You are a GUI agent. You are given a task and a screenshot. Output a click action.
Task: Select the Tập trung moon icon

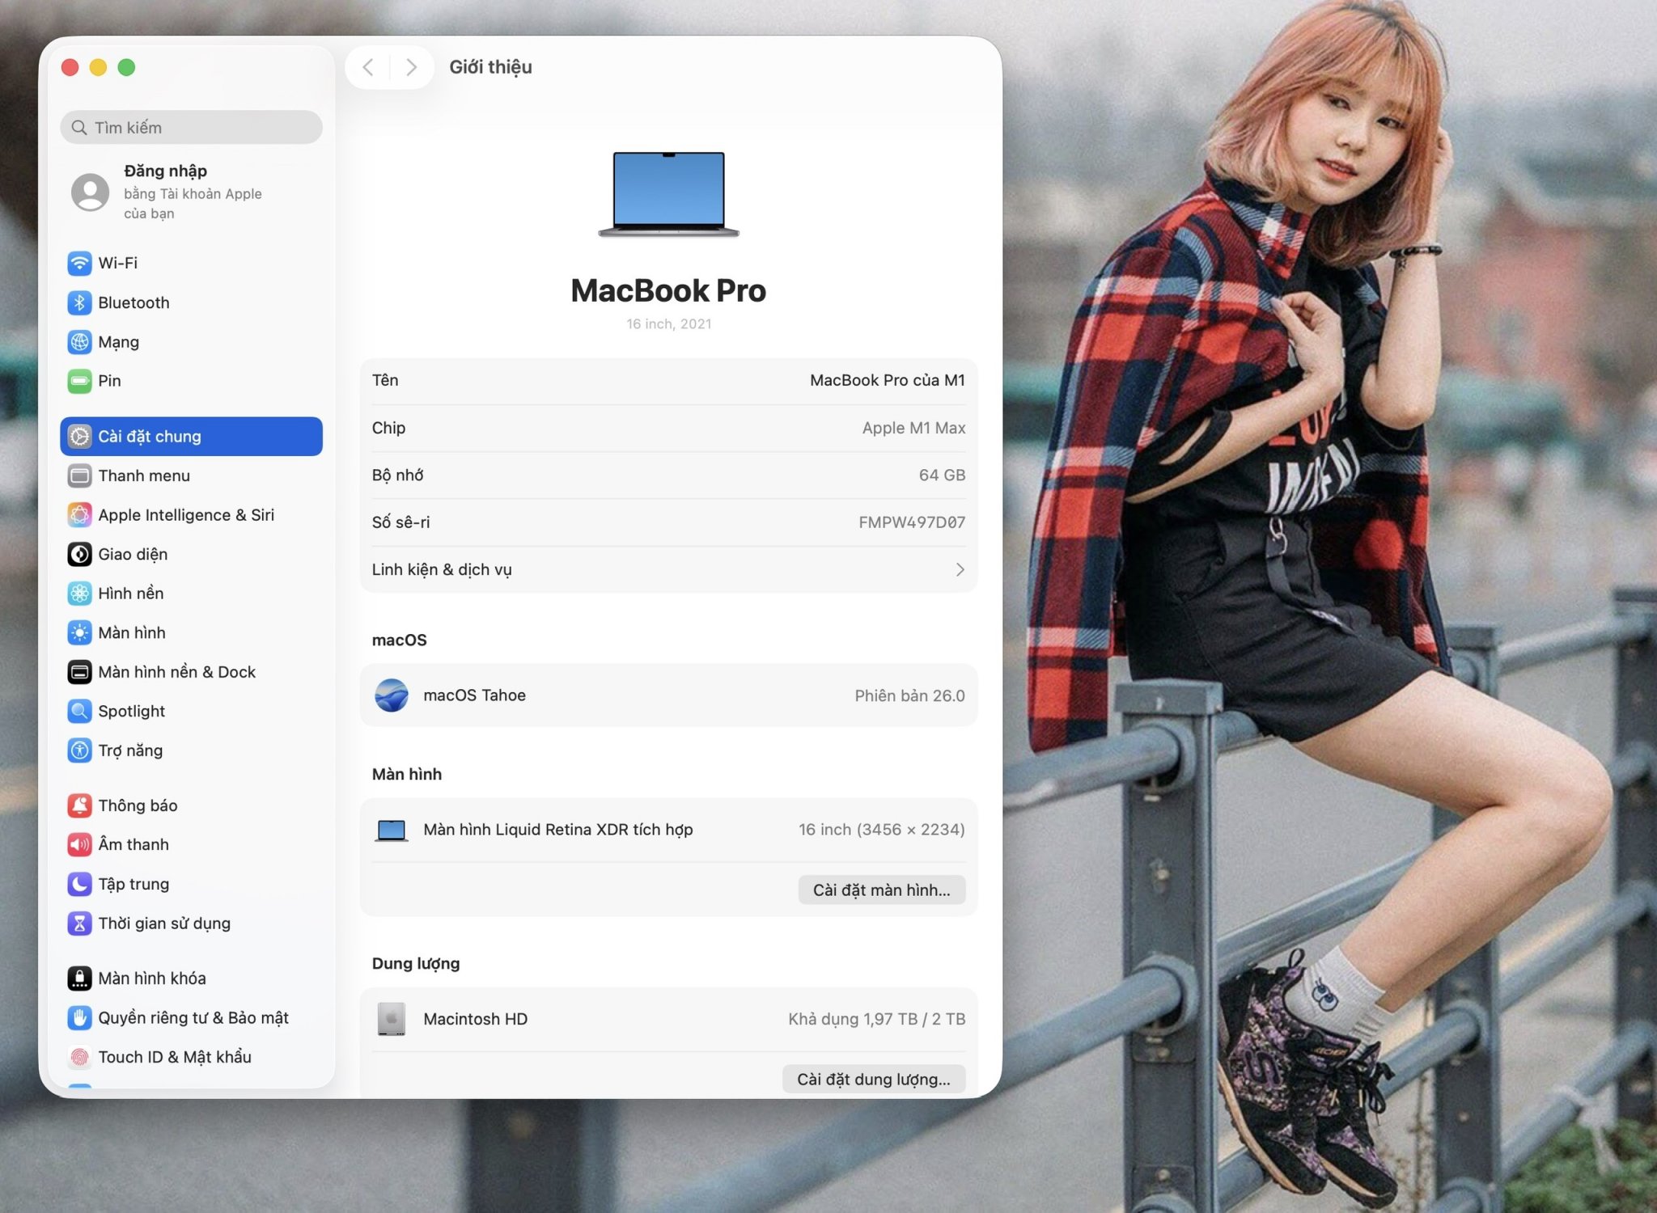(79, 884)
